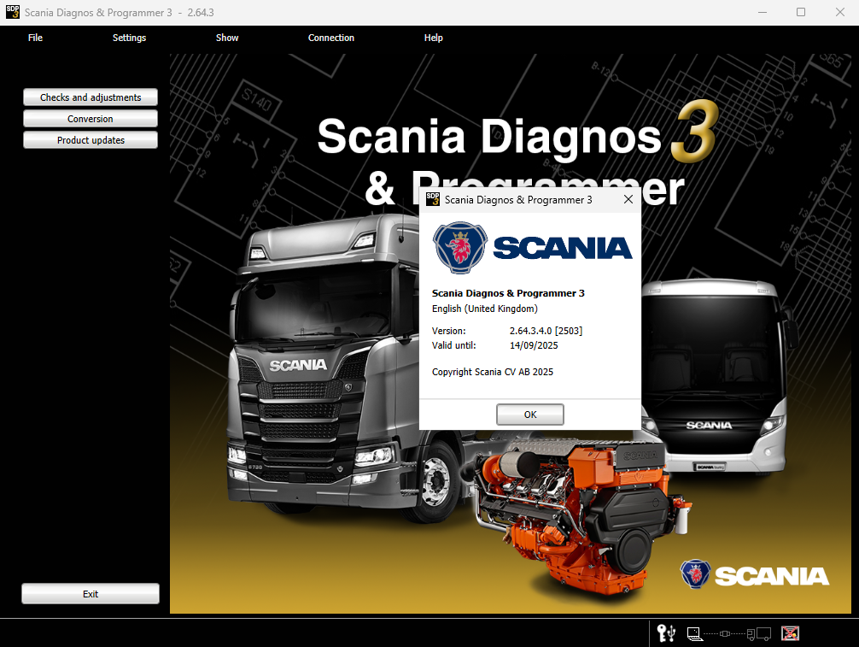Click the Checks and adjustments button
The width and height of the screenshot is (859, 647).
[91, 97]
